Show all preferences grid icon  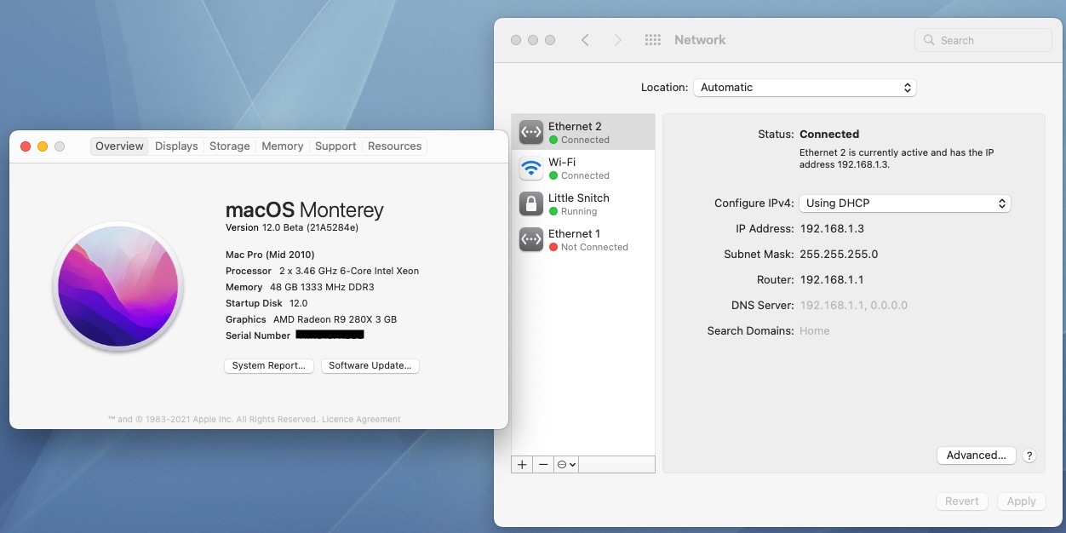pyautogui.click(x=653, y=40)
